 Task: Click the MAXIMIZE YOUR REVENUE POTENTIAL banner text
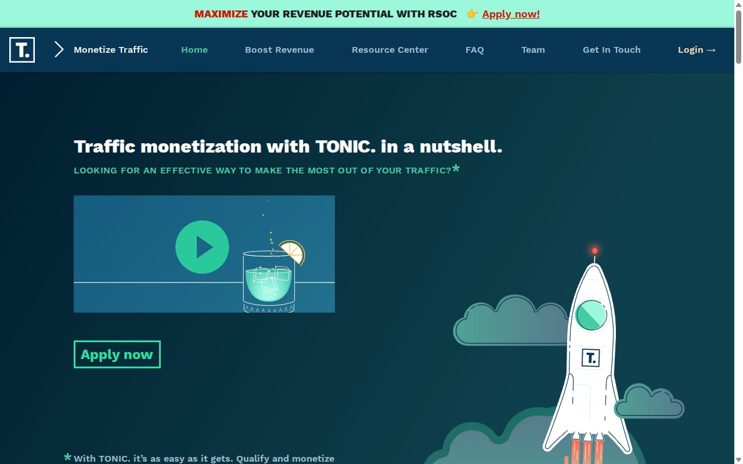point(326,14)
